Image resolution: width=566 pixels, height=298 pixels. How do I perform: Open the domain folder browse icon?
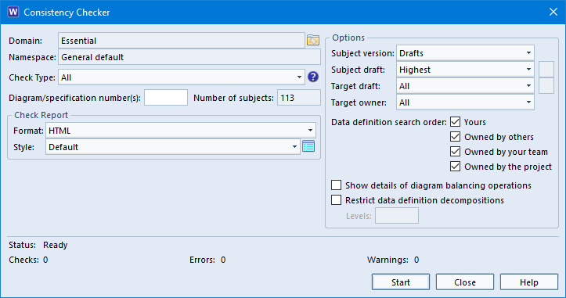(313, 40)
